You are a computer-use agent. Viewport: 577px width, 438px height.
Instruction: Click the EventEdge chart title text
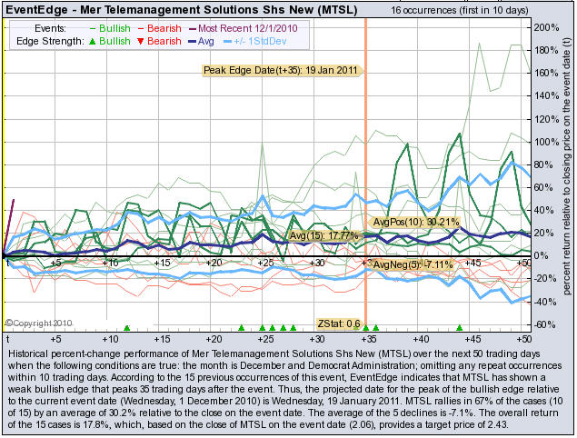(x=181, y=10)
